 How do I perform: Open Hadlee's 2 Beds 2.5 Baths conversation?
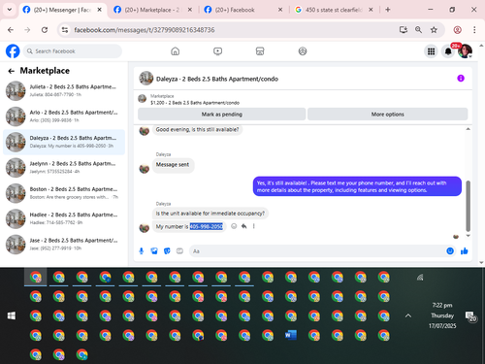[x=64, y=218]
